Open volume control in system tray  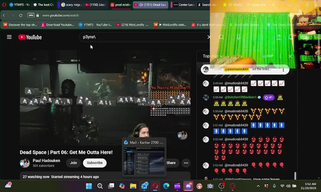pos(288,186)
